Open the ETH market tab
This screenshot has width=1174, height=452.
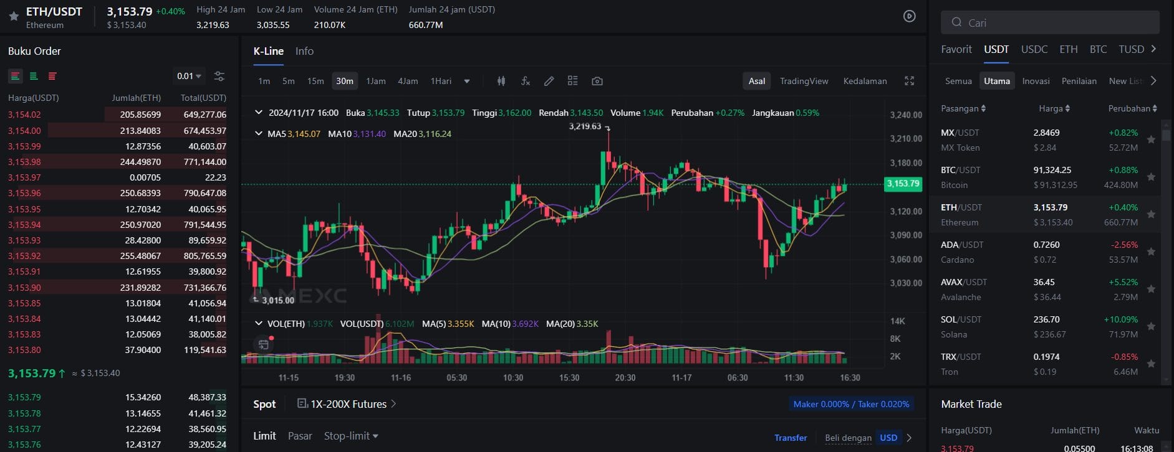click(1069, 49)
